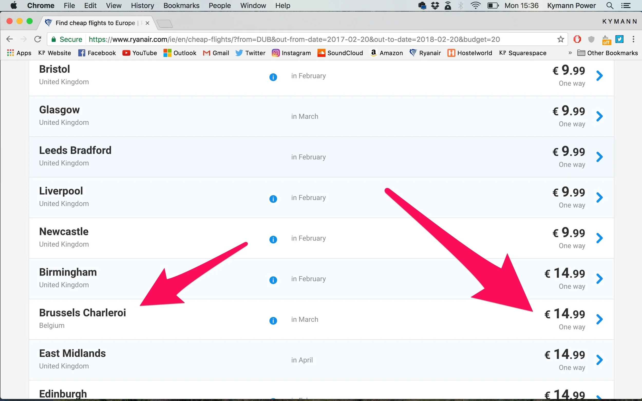Open the Chrome three-dot menu

pyautogui.click(x=633, y=39)
